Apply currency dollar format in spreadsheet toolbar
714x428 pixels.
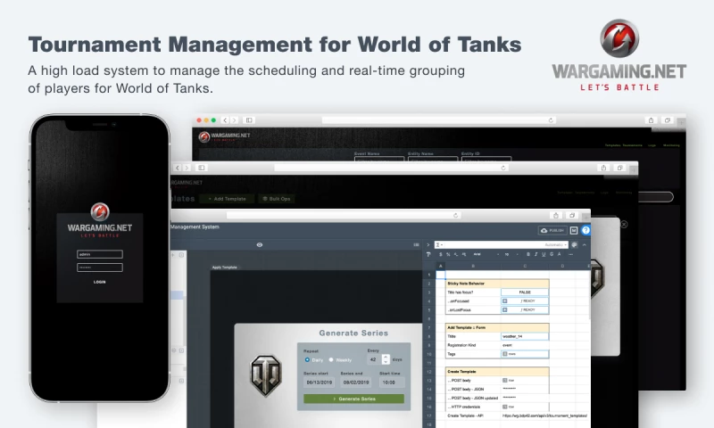tap(440, 254)
